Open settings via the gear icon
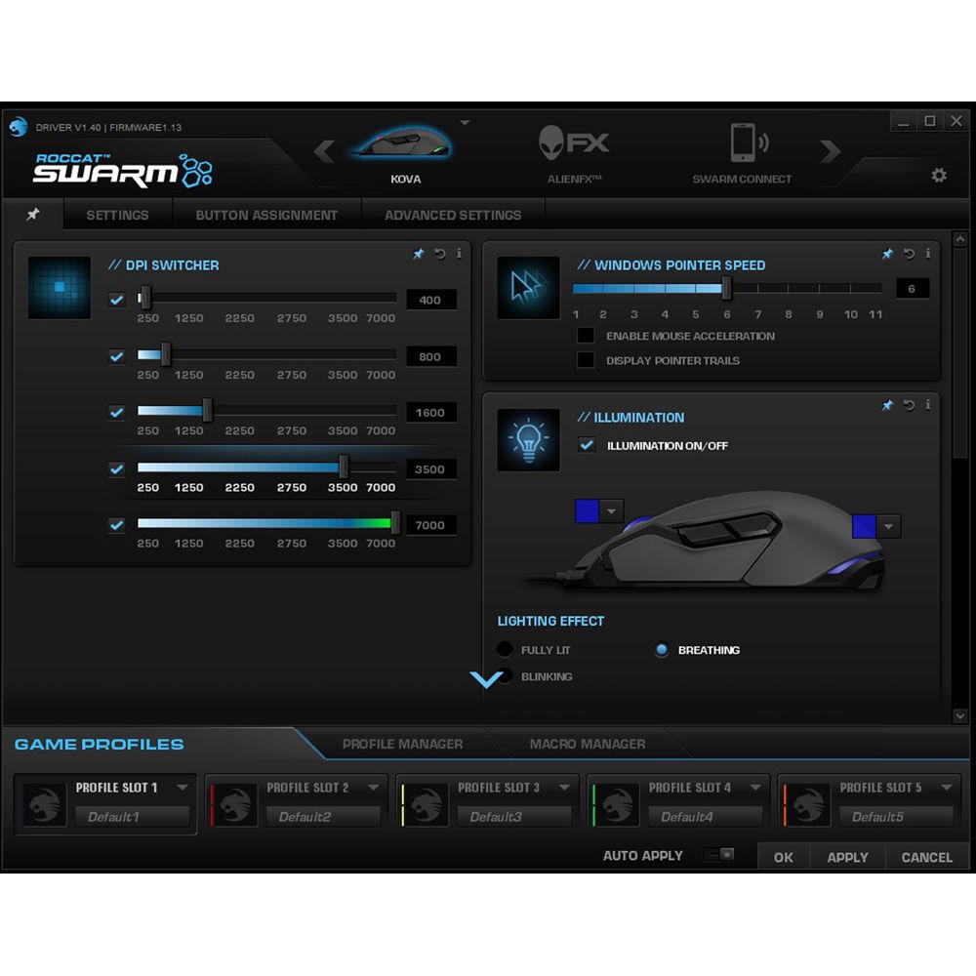The height and width of the screenshot is (976, 976). 938,175
